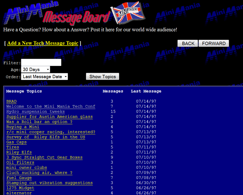Open Welcome to the Mini Mania Tech Conf topic

(x=51, y=106)
